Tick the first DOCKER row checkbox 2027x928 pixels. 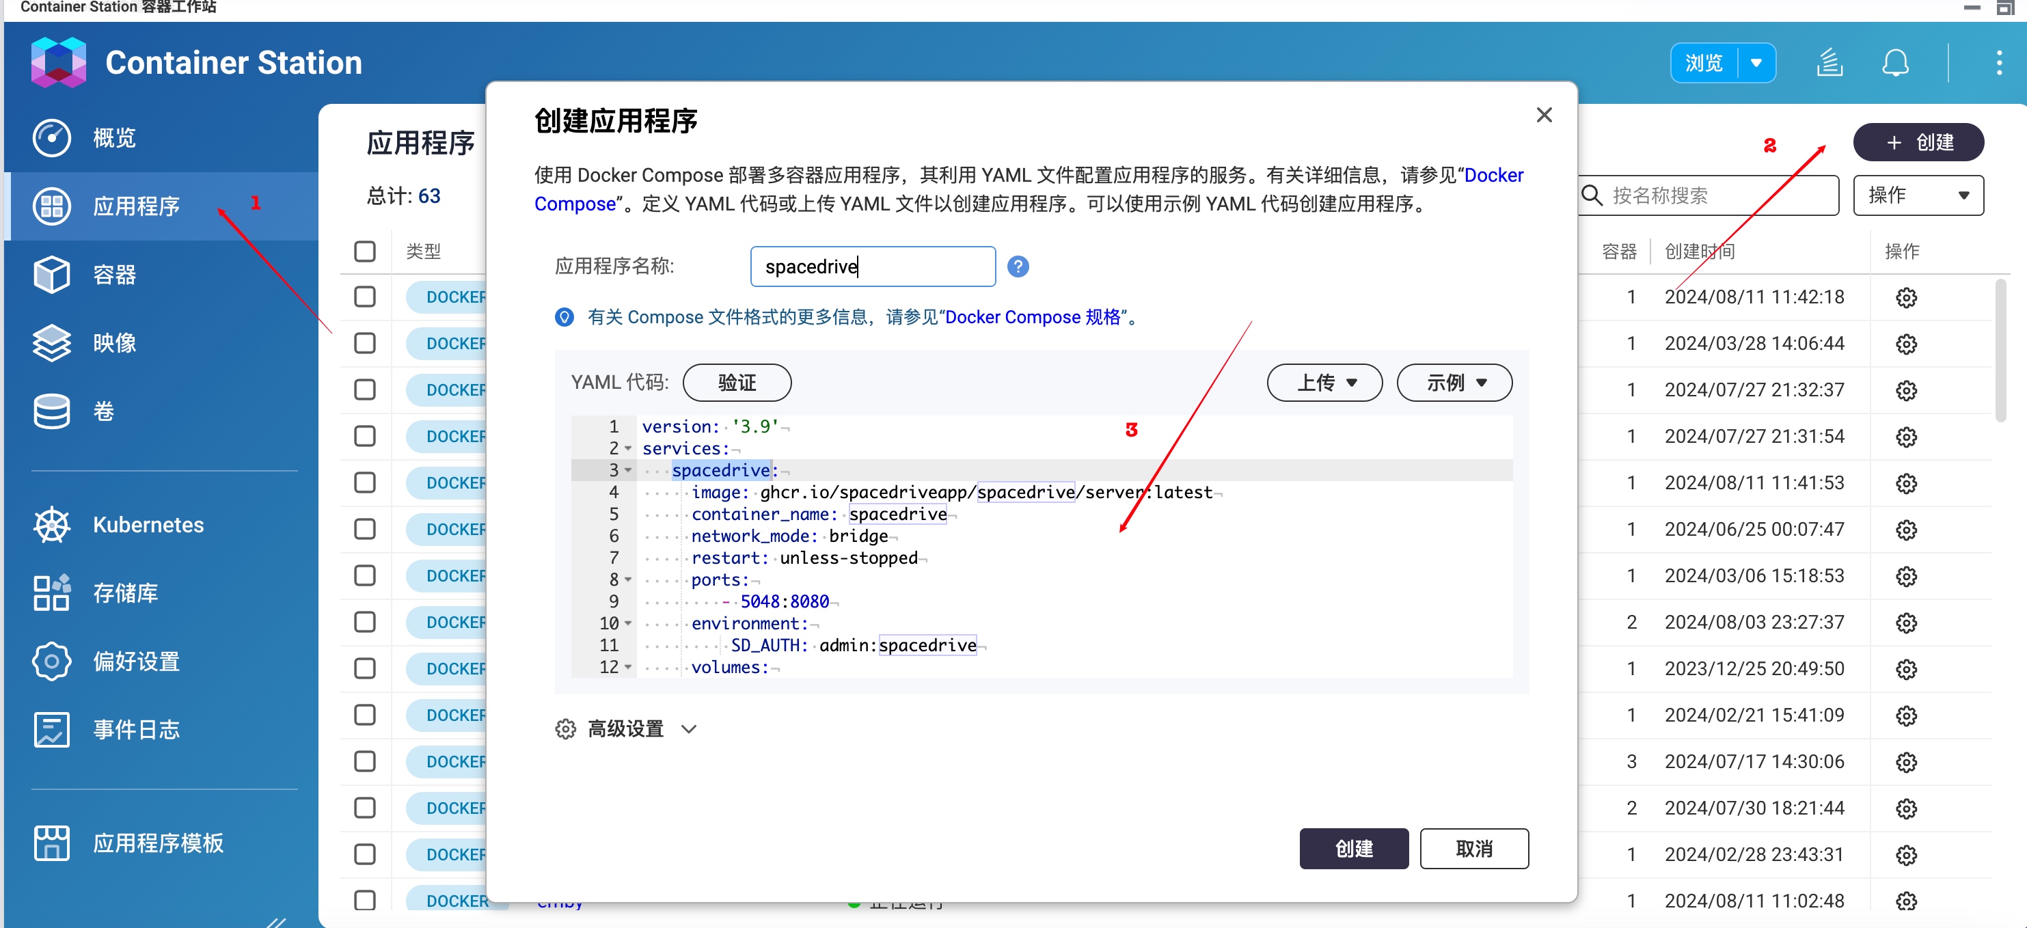(x=364, y=297)
